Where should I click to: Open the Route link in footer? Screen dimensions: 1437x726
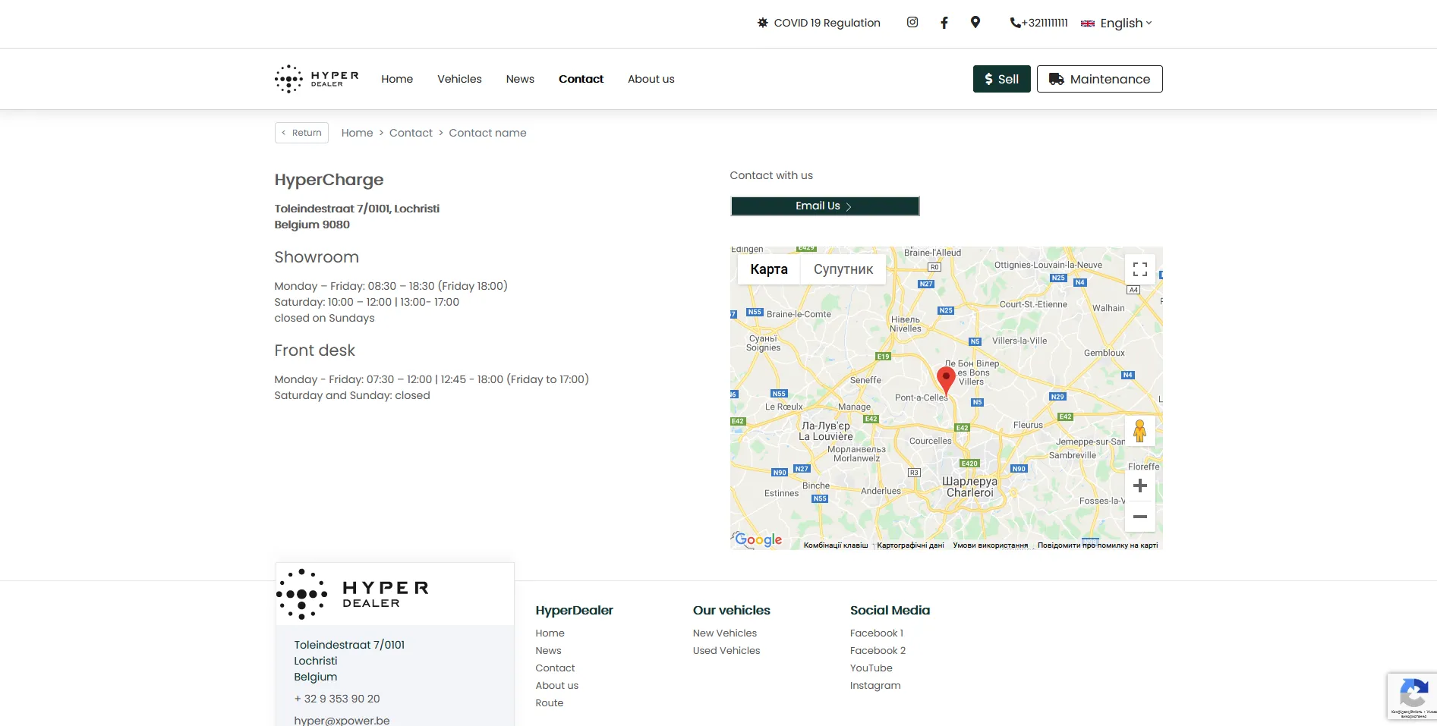550,703
